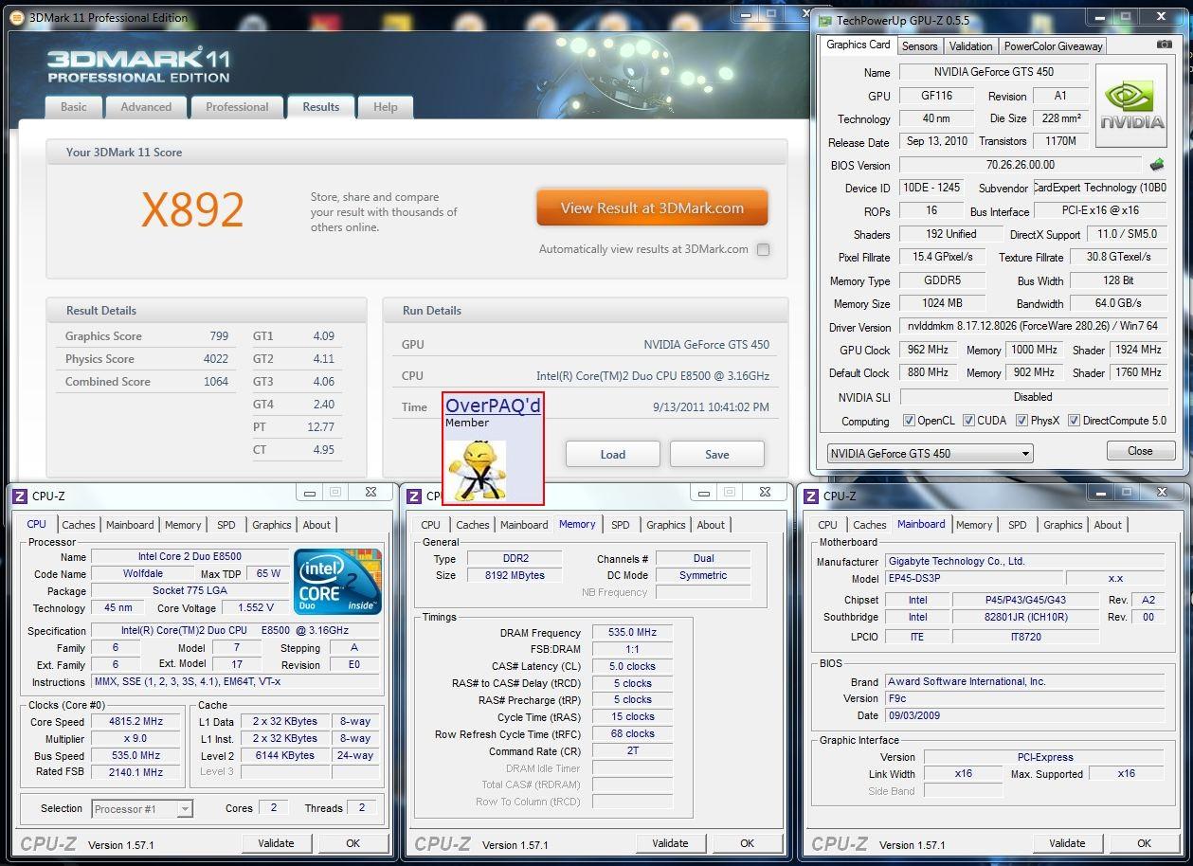Click OK in the CPU-Z CPU-tab window
The height and width of the screenshot is (866, 1193).
352,843
